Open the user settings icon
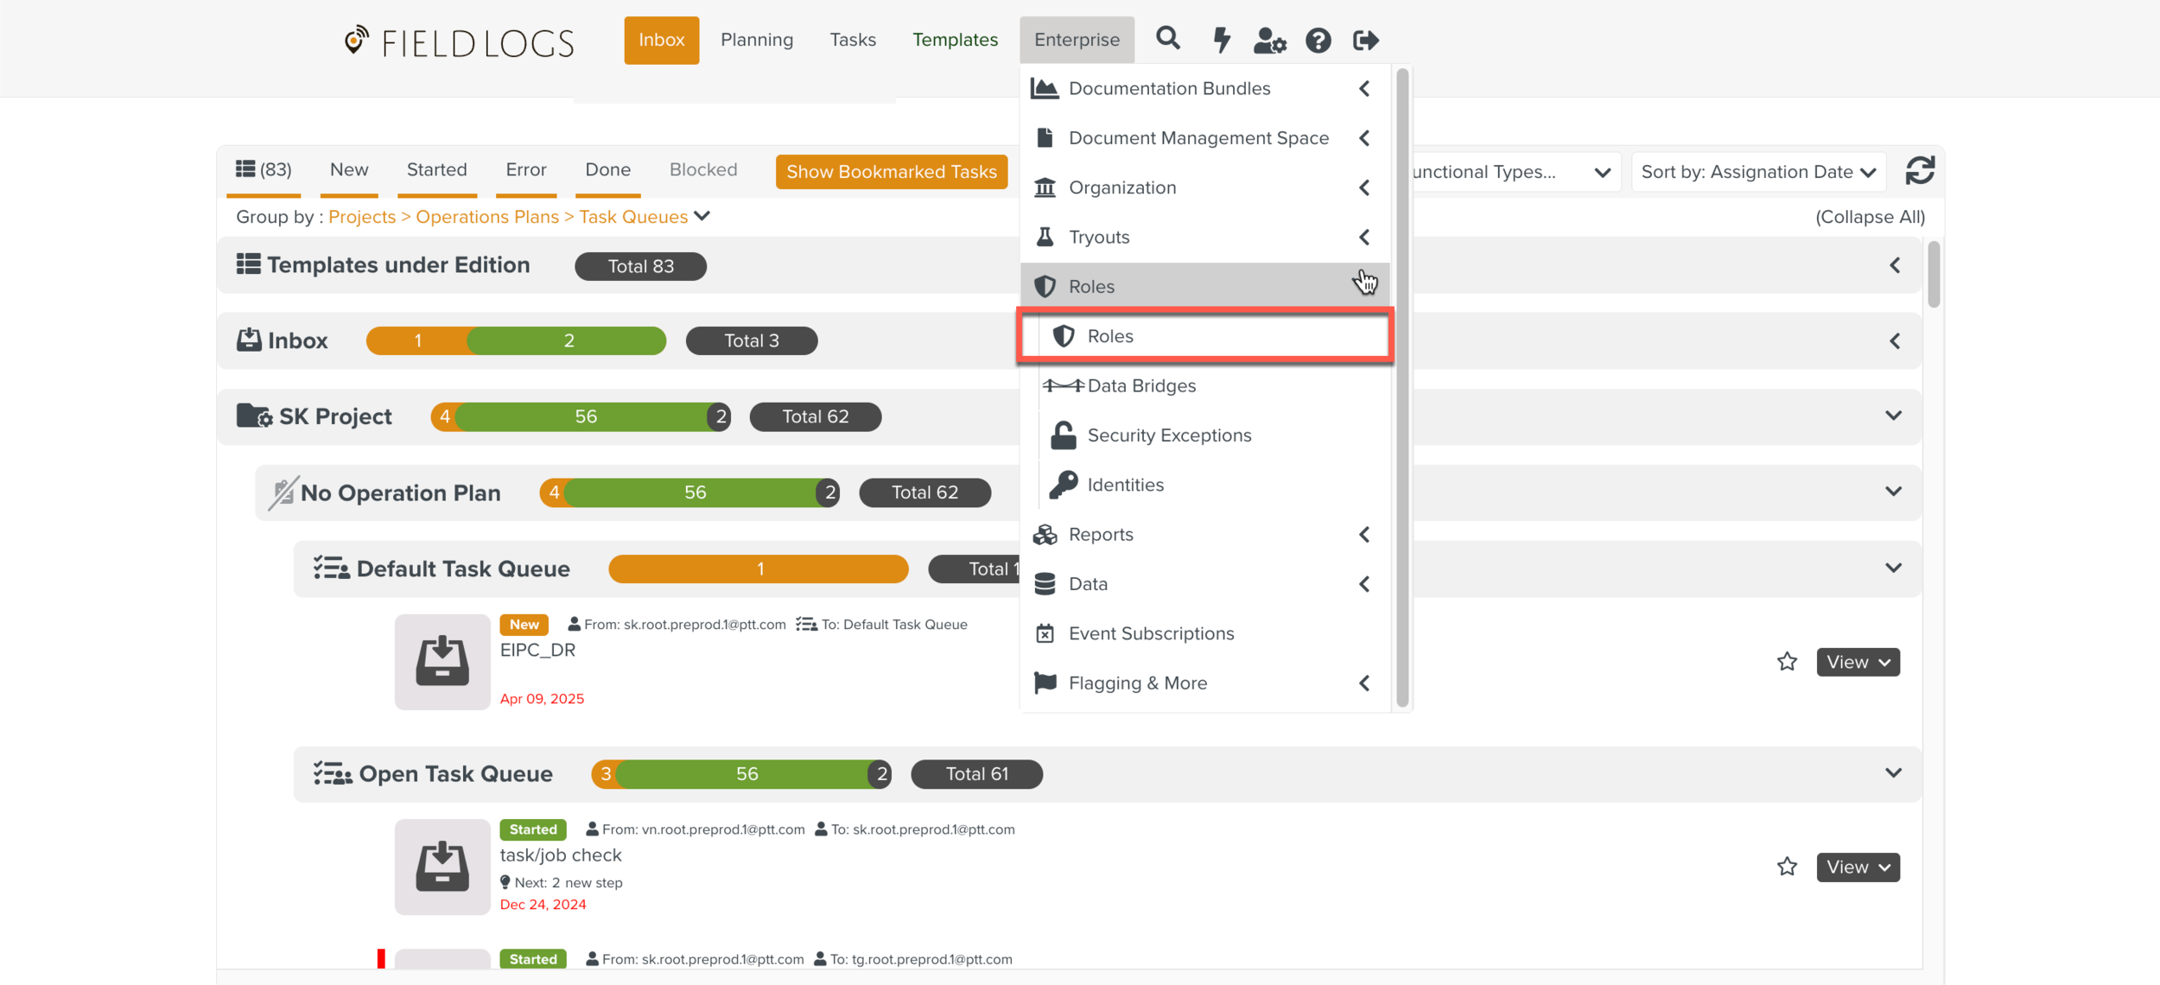Image resolution: width=2160 pixels, height=985 pixels. point(1268,40)
